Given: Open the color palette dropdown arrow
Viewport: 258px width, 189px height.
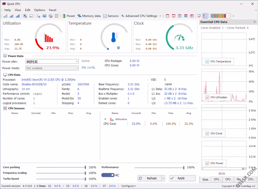Looking at the screenshot, I should click(229, 16).
